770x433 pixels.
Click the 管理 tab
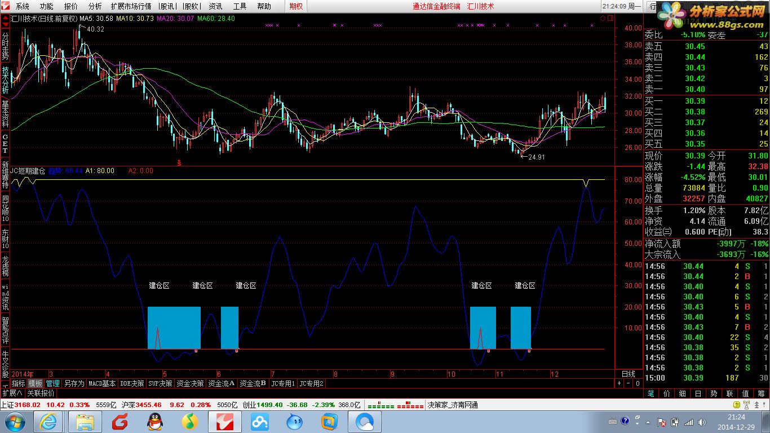(x=52, y=383)
